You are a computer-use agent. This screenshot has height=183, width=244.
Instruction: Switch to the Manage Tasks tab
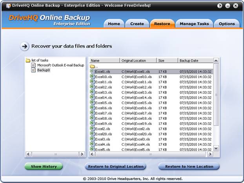coord(194,24)
